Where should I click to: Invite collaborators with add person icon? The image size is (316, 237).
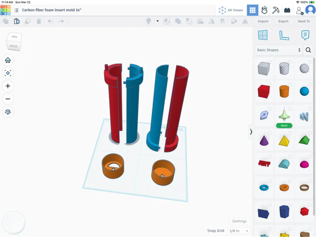[299, 11]
